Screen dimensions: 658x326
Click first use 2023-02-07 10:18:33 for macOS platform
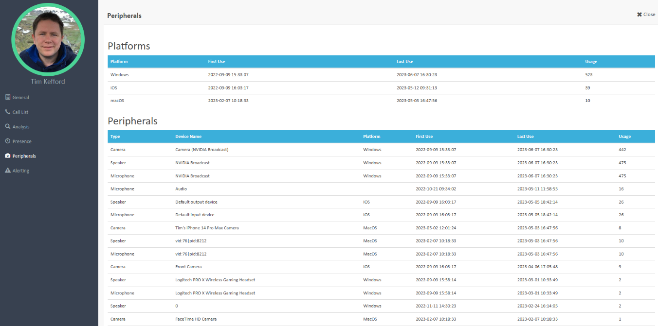tap(228, 101)
